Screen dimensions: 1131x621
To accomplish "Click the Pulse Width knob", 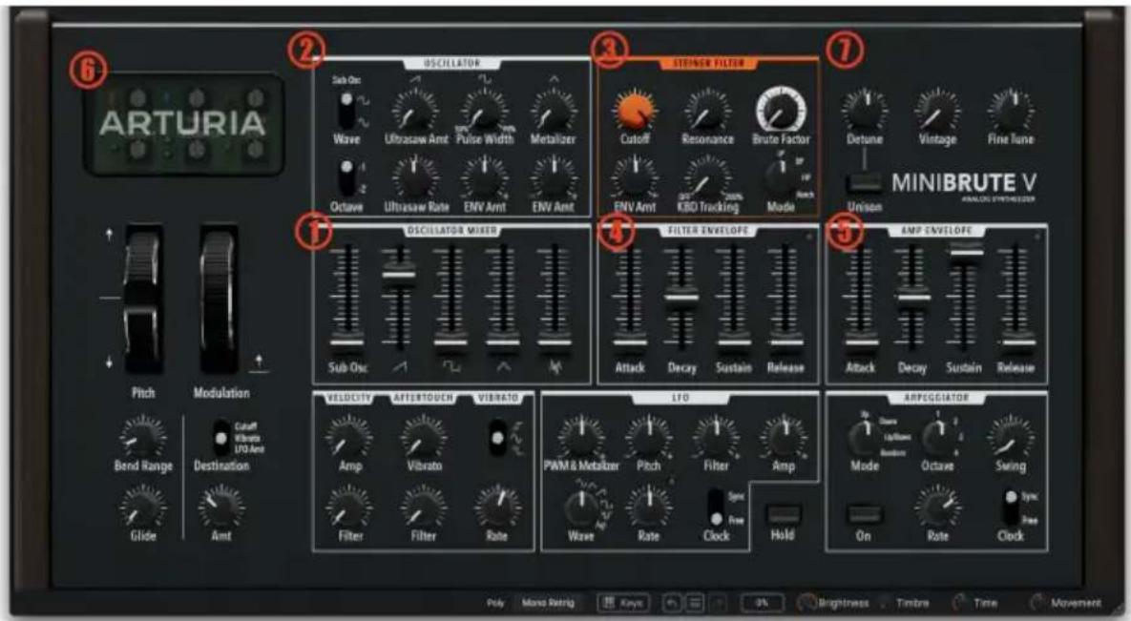I will coord(485,111).
